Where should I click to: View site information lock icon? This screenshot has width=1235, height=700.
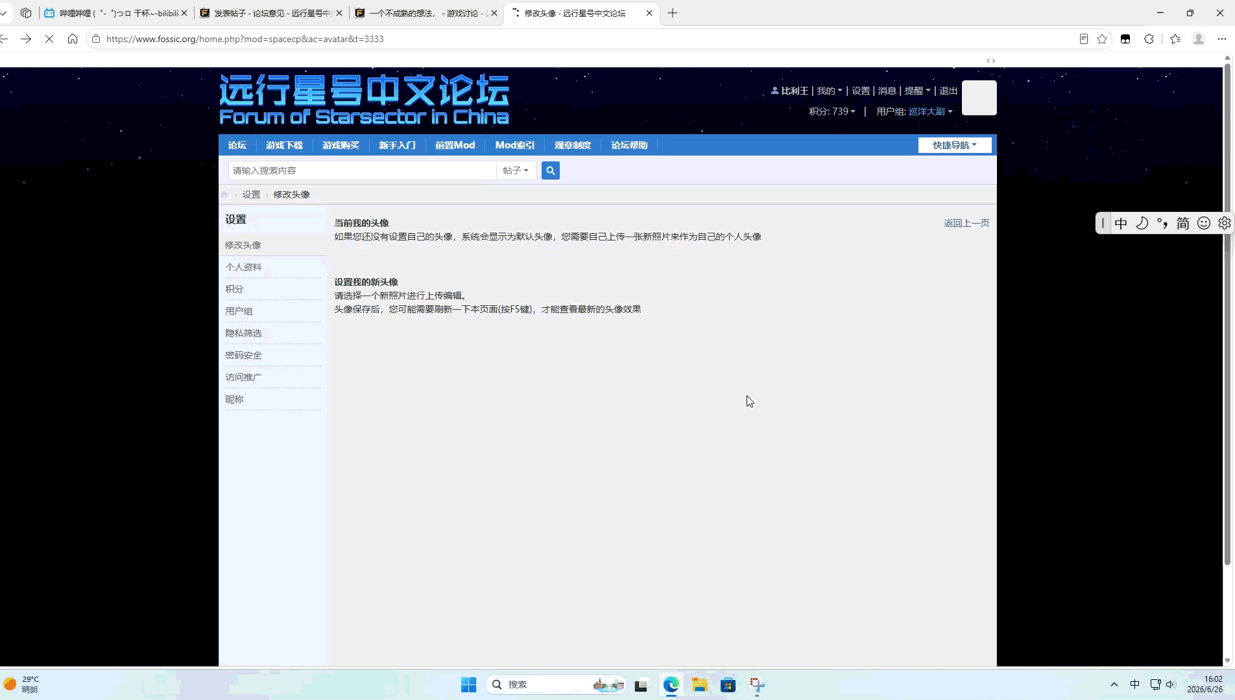96,39
